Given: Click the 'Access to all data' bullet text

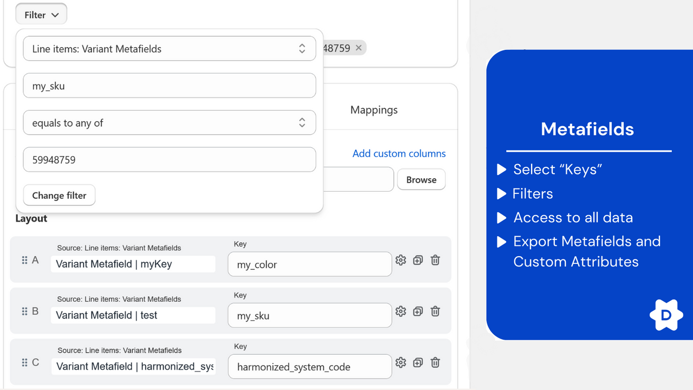Looking at the screenshot, I should point(573,217).
